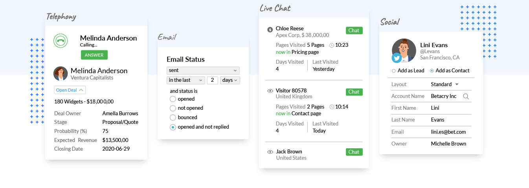Screen dimensions: 529x188
Task: Click the Account Name search magnifier icon
Action: click(x=466, y=96)
